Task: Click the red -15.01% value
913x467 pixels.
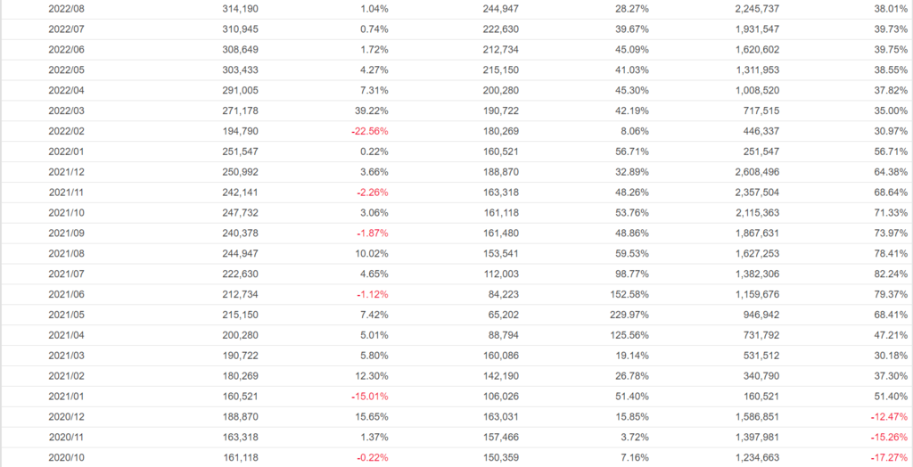Action: [x=367, y=397]
